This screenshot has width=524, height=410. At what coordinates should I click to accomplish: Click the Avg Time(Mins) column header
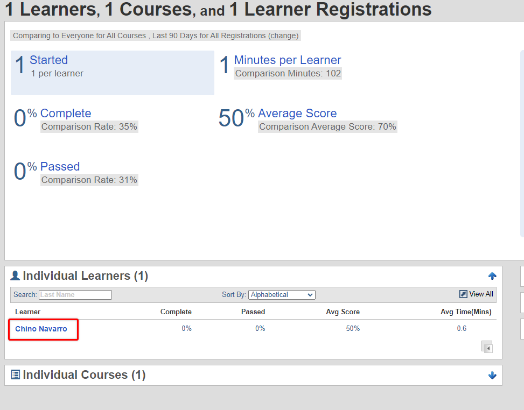(466, 312)
